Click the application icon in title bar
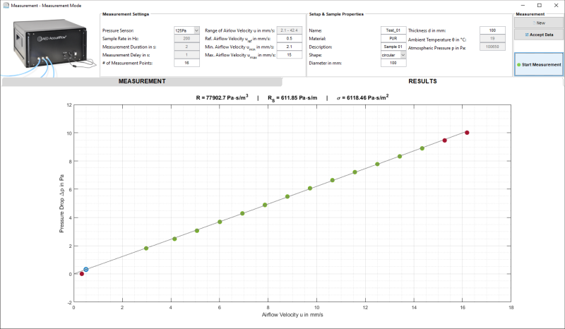This screenshot has width=565, height=329. [6, 6]
